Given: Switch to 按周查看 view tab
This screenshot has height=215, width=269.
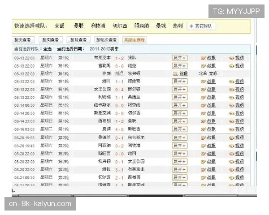Looking at the screenshot, I should pyautogui.click(x=50, y=40).
